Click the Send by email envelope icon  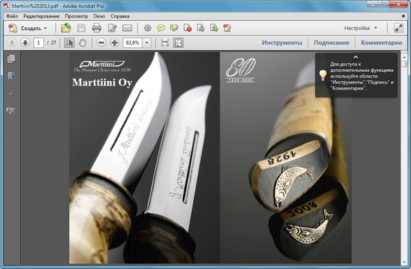pos(127,28)
